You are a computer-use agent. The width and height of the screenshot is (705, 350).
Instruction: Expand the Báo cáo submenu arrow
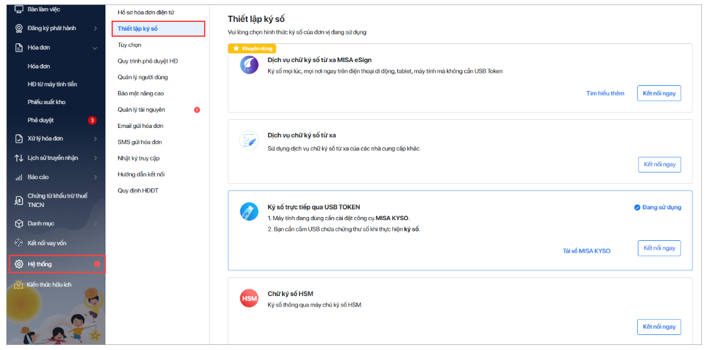pos(95,178)
